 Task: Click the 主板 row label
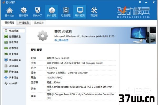click(x=33, y=63)
